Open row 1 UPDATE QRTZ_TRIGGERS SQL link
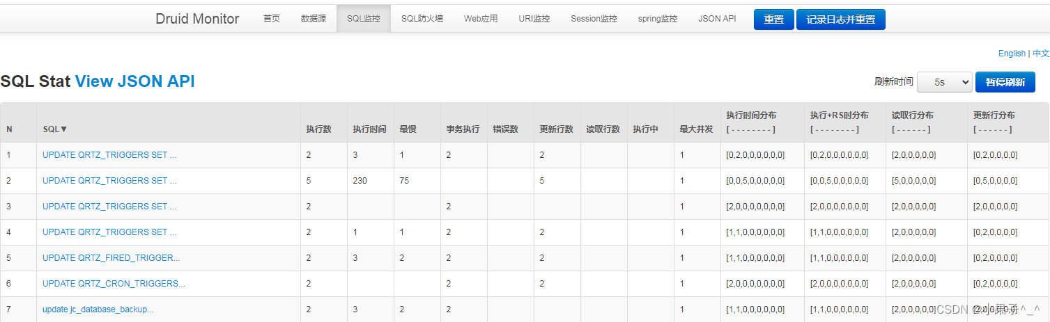 (109, 155)
